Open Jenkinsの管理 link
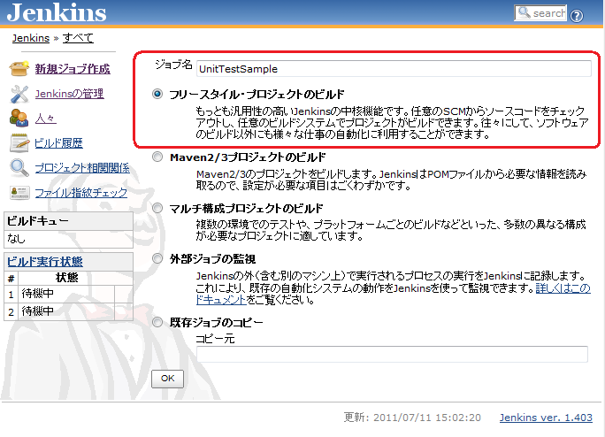The image size is (605, 437). [70, 94]
